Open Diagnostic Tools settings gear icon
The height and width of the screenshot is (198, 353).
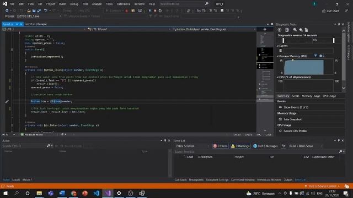point(280,30)
